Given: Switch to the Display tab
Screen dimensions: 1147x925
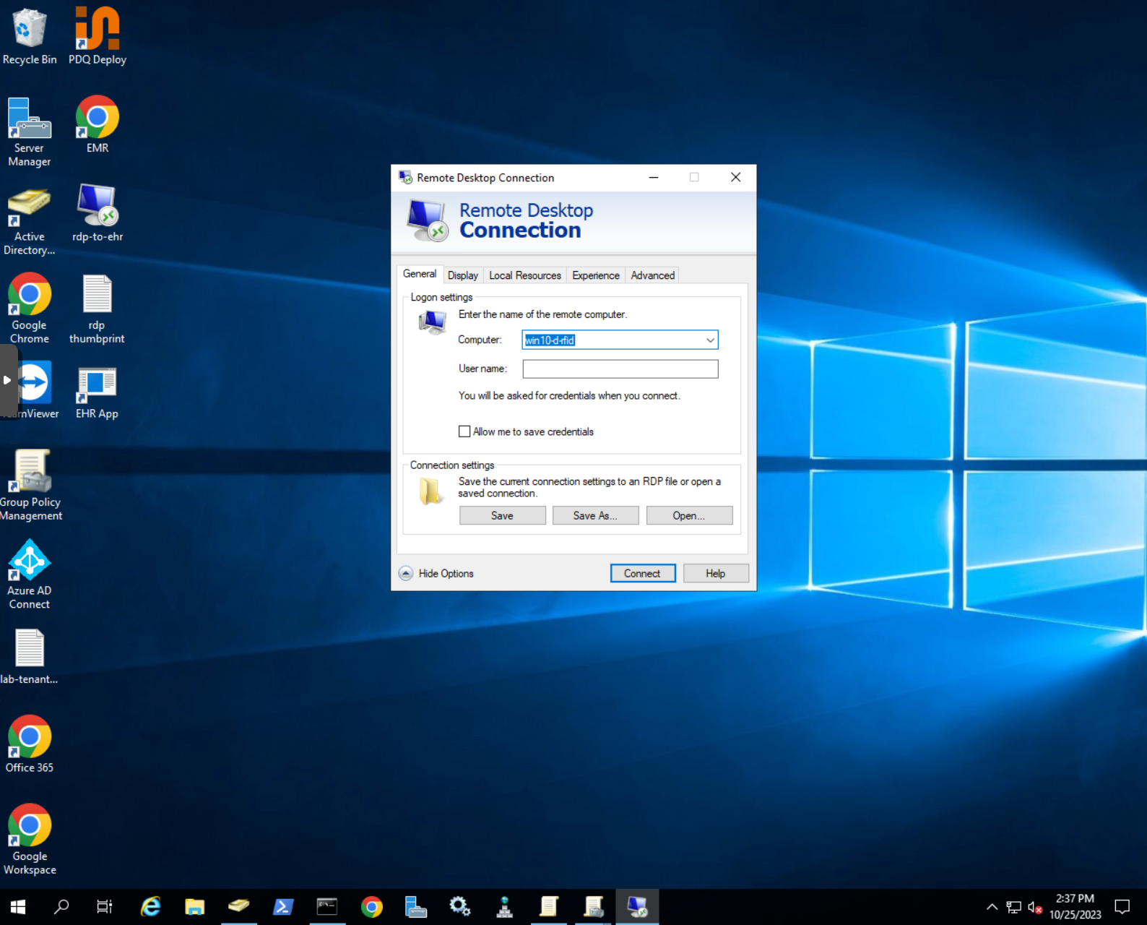Looking at the screenshot, I should (462, 275).
